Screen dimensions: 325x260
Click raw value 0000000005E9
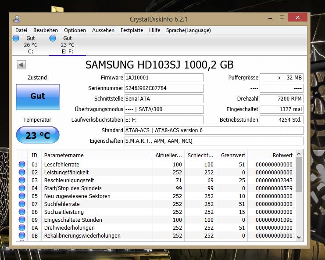pos(274,188)
